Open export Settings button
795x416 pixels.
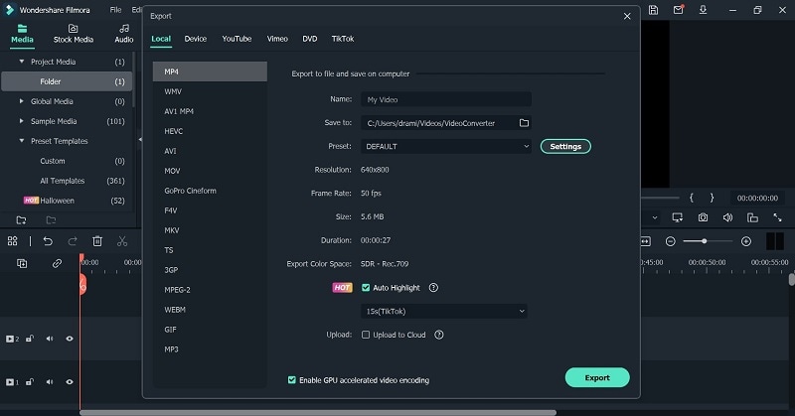565,146
